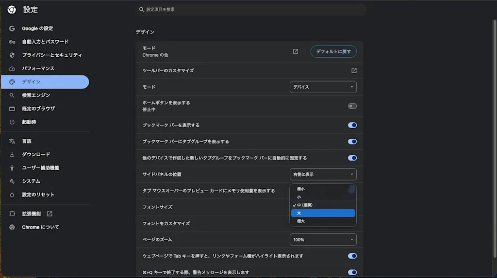The width and height of the screenshot is (497, 278).
Task: Click the puzzle icon for 拡張機能
Action: click(12, 213)
